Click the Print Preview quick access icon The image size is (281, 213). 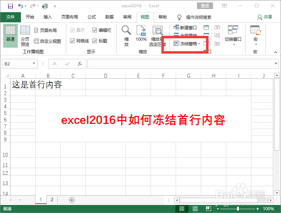[45, 6]
